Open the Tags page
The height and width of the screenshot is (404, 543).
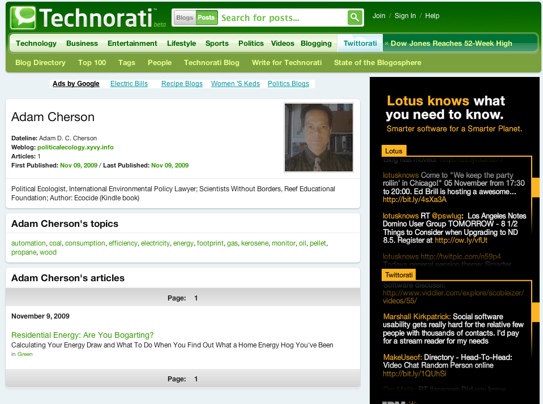(x=127, y=63)
